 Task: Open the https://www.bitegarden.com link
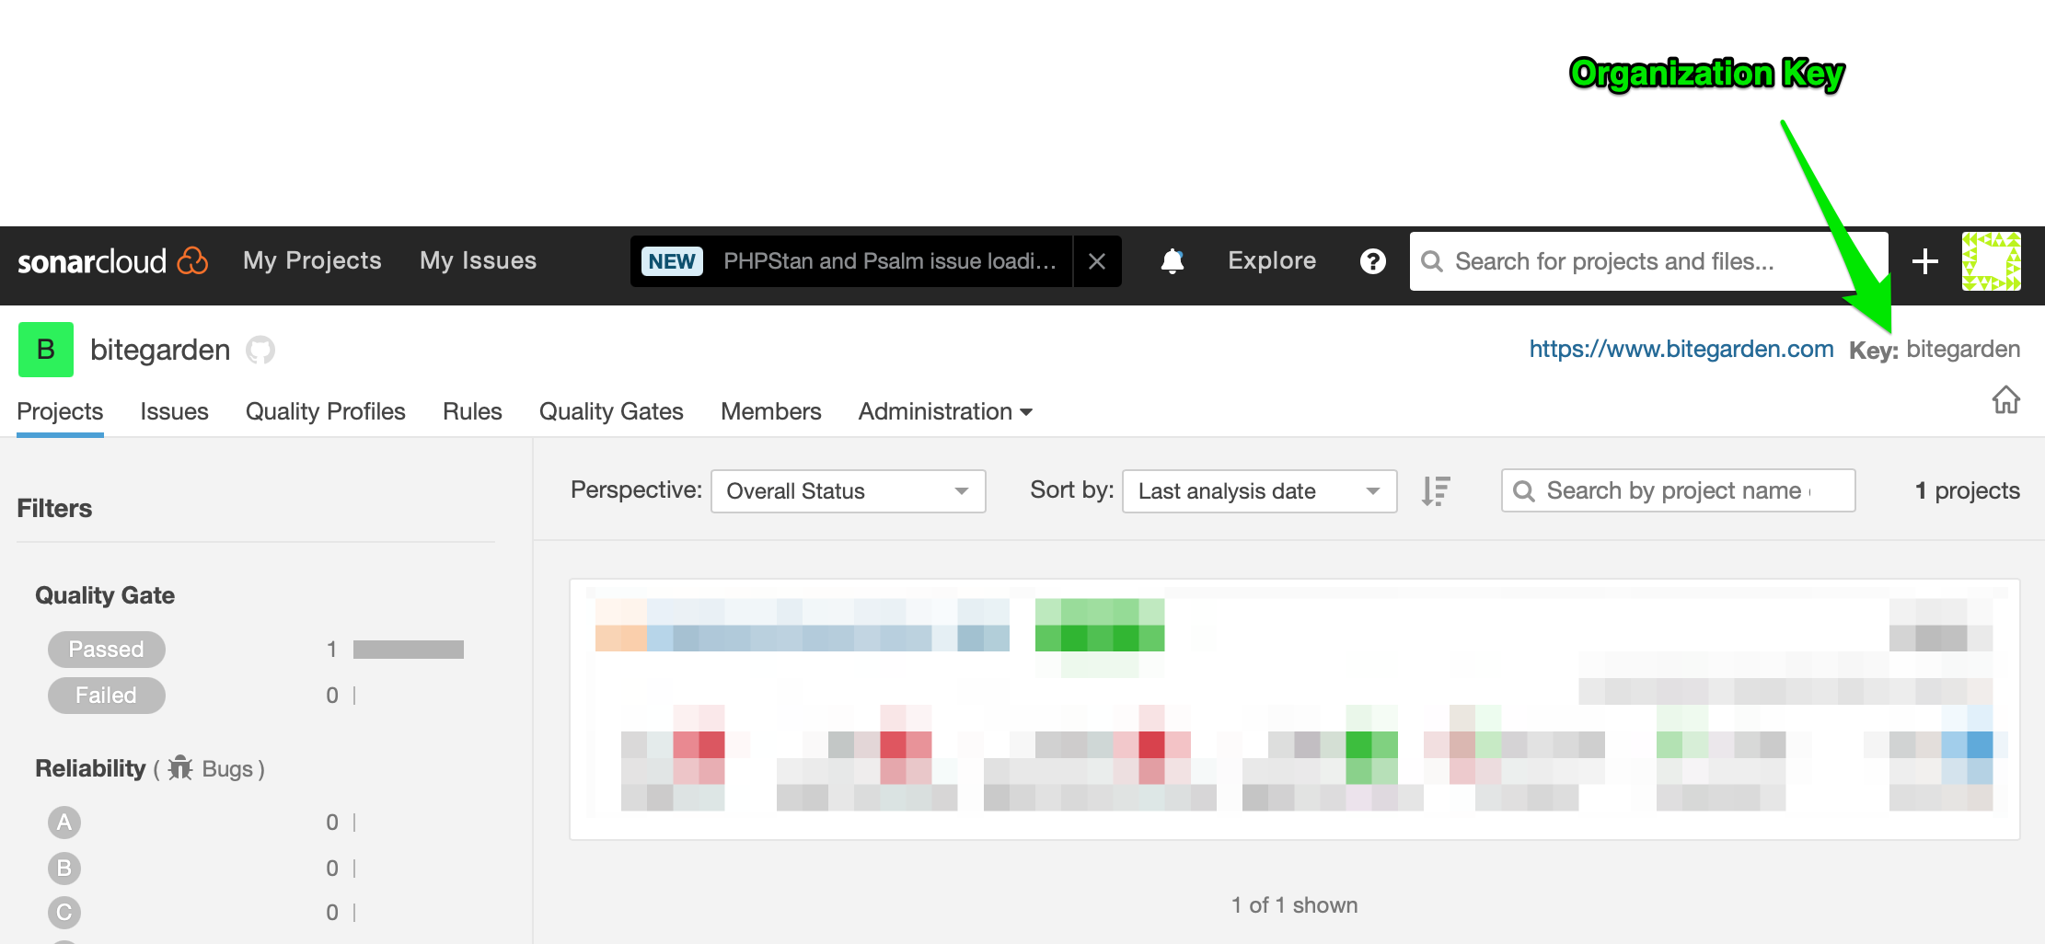[1681, 350]
